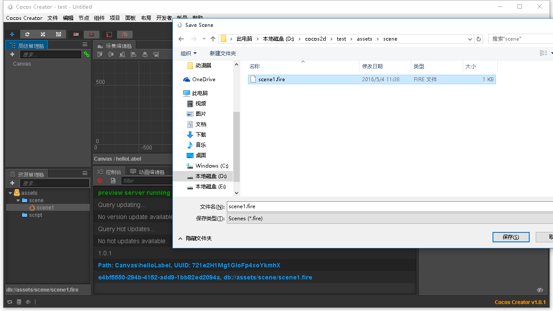The height and width of the screenshot is (311, 553).
Task: Navigate to assets in the address path
Action: (x=365, y=39)
